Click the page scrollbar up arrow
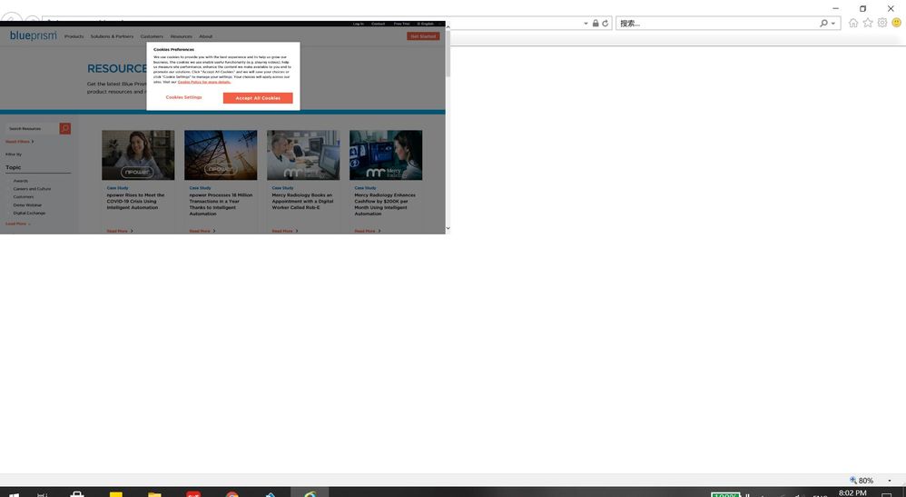Image resolution: width=906 pixels, height=497 pixels. tap(448, 26)
